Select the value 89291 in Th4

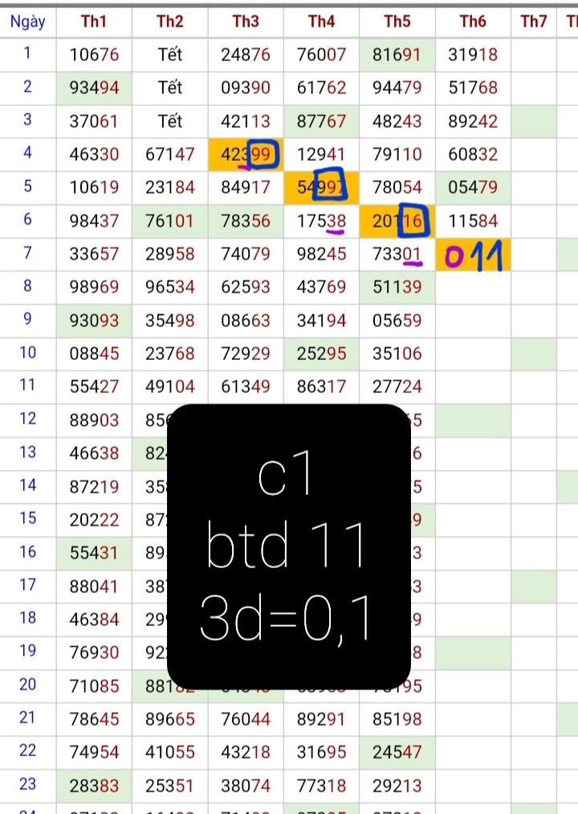(321, 718)
